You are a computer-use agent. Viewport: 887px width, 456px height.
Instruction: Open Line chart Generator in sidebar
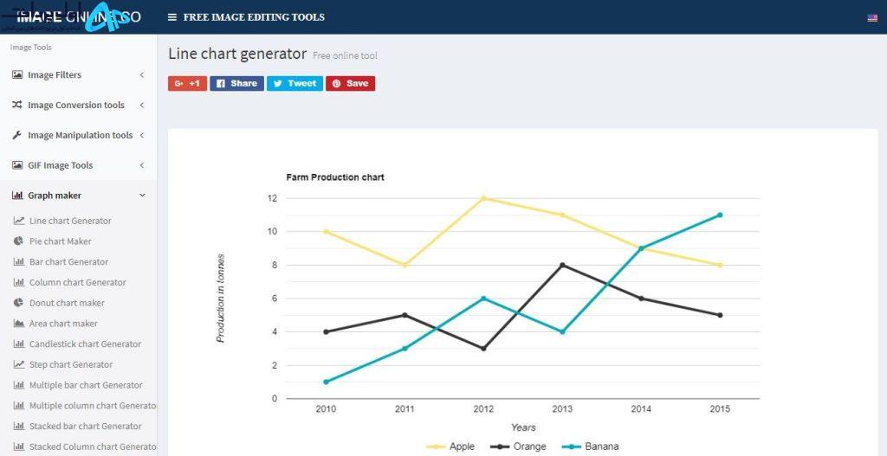click(x=70, y=221)
